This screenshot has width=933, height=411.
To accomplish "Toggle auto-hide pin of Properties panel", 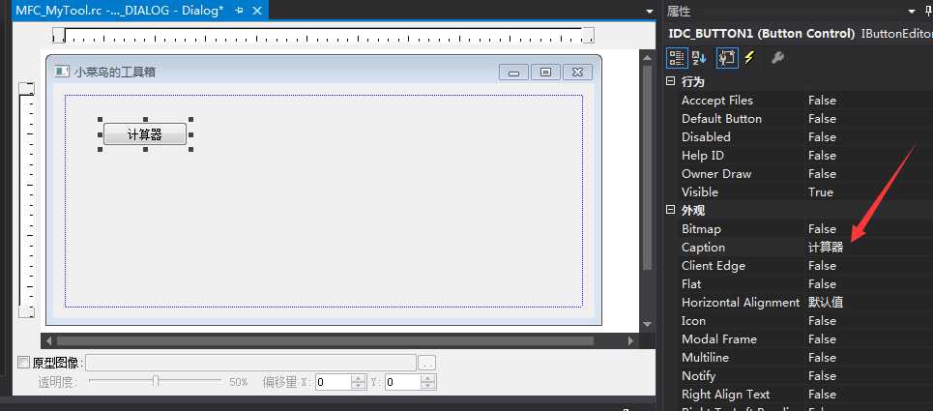I will pyautogui.click(x=928, y=12).
